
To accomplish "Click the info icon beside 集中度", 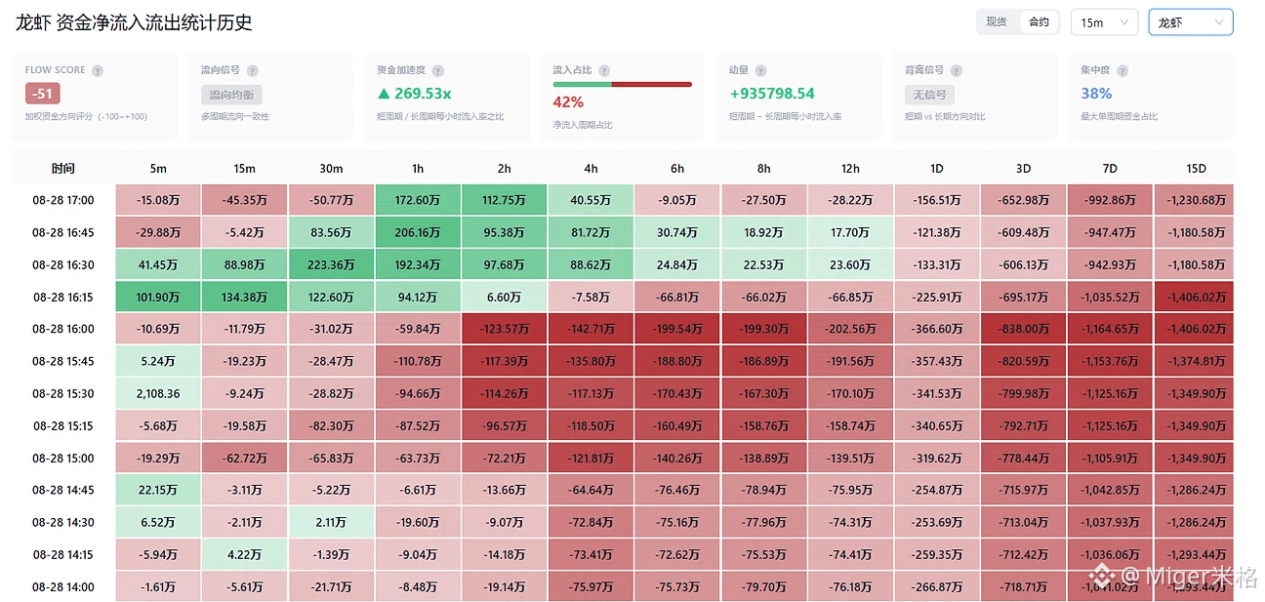I will click(x=1122, y=71).
